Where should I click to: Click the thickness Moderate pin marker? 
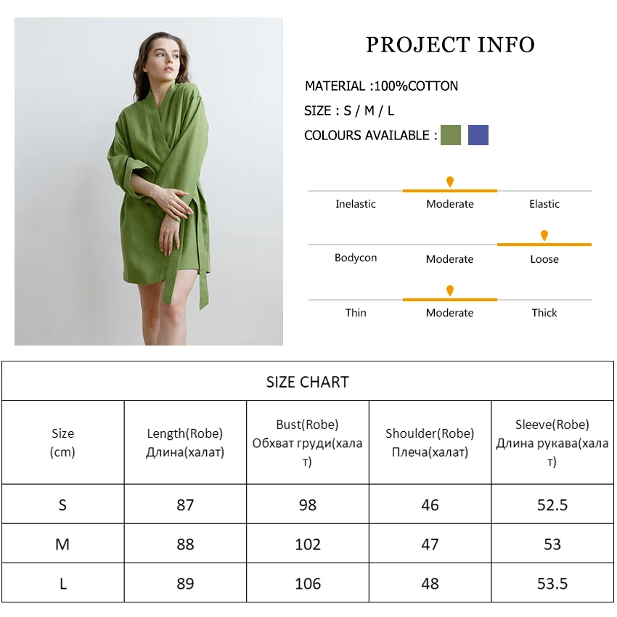point(450,291)
